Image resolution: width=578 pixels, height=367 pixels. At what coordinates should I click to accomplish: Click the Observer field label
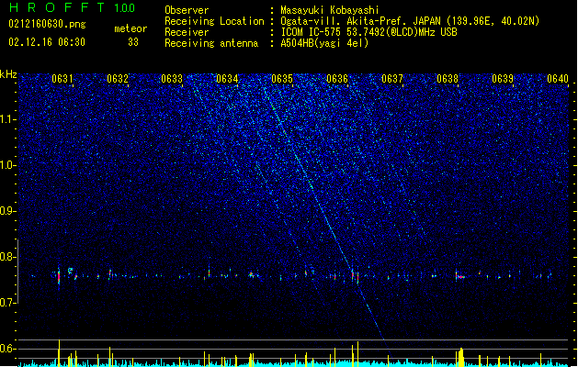pyautogui.click(x=187, y=10)
